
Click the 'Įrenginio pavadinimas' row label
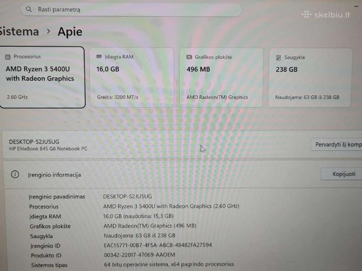pos(57,197)
